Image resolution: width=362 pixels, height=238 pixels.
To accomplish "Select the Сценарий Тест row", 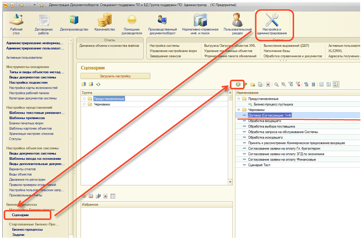I will point(259,165).
